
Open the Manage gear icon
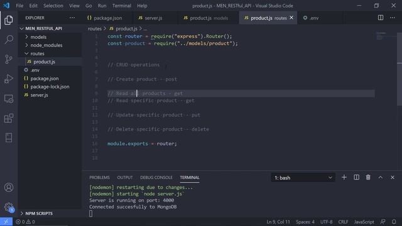coord(9,207)
